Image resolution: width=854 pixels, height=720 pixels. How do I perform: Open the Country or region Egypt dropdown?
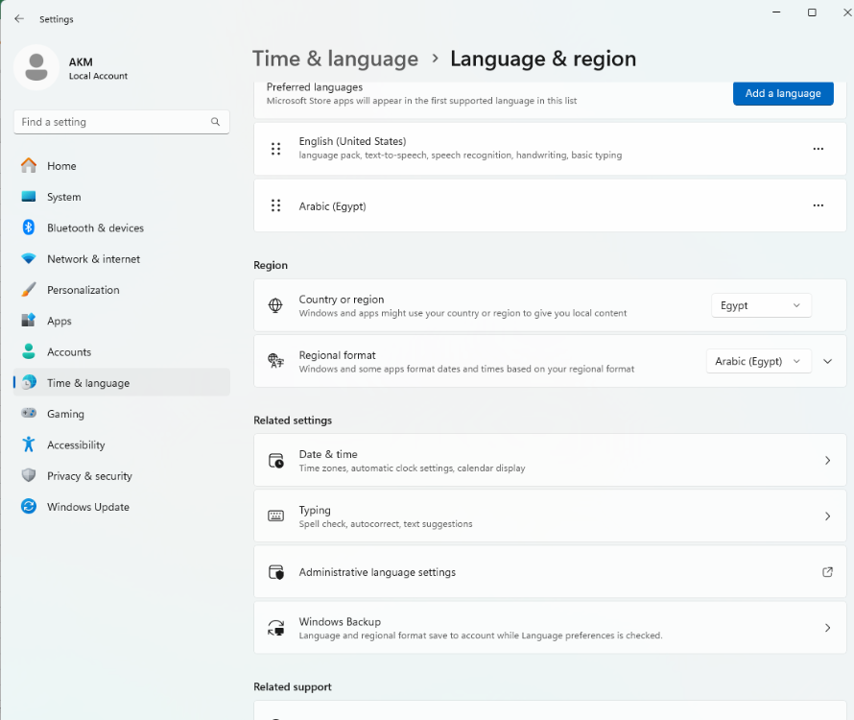[x=761, y=305]
